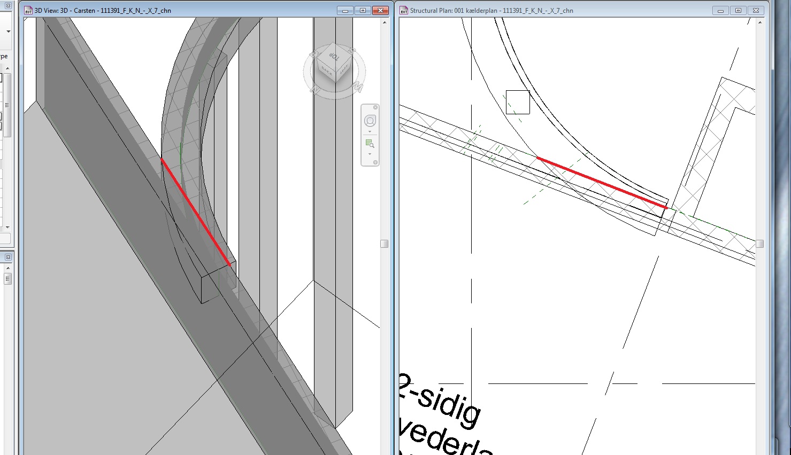
Task: Click the lower left panel scroll up arrow
Action: click(7, 268)
